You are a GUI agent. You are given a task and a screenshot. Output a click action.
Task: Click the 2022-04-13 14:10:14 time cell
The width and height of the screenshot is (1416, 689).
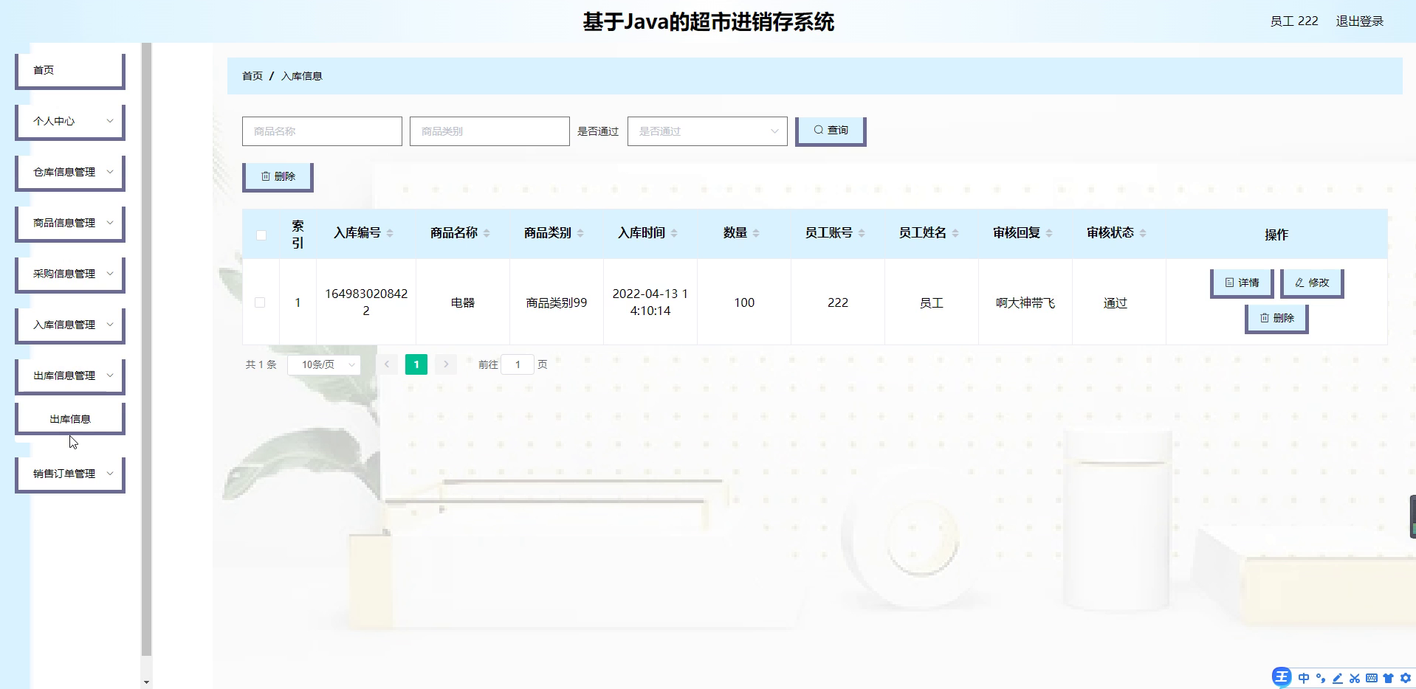[x=650, y=302]
